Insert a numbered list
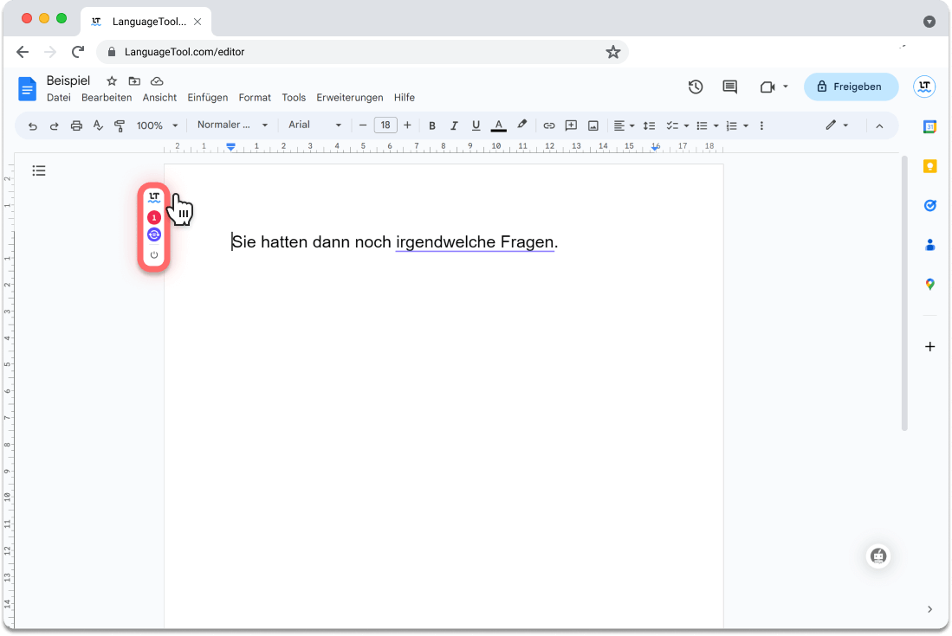 pyautogui.click(x=732, y=125)
